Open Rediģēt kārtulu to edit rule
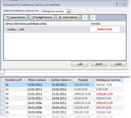 42,17
